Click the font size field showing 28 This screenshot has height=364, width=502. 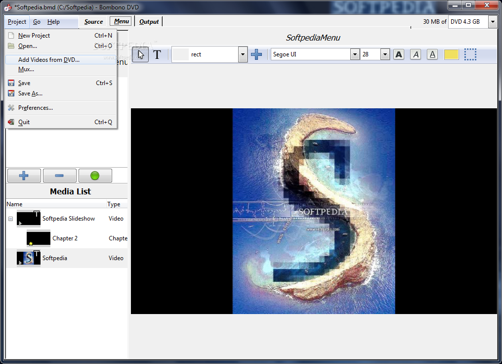[x=371, y=54]
